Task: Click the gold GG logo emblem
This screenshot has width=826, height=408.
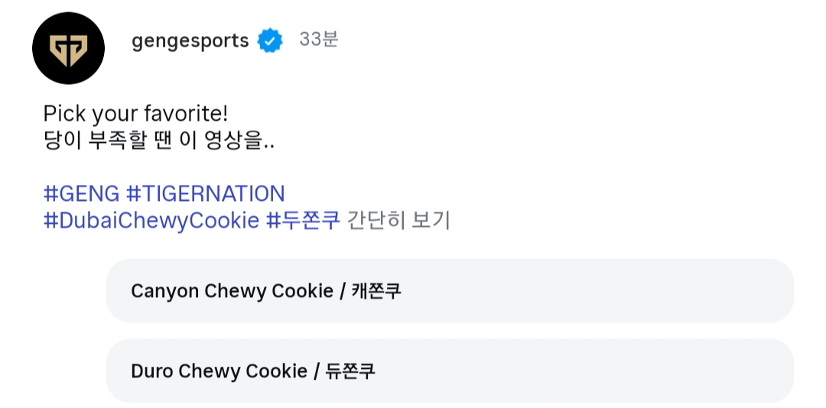Action: click(x=68, y=48)
